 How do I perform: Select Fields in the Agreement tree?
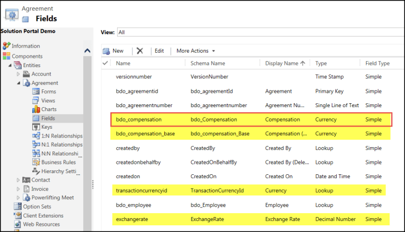(x=48, y=118)
